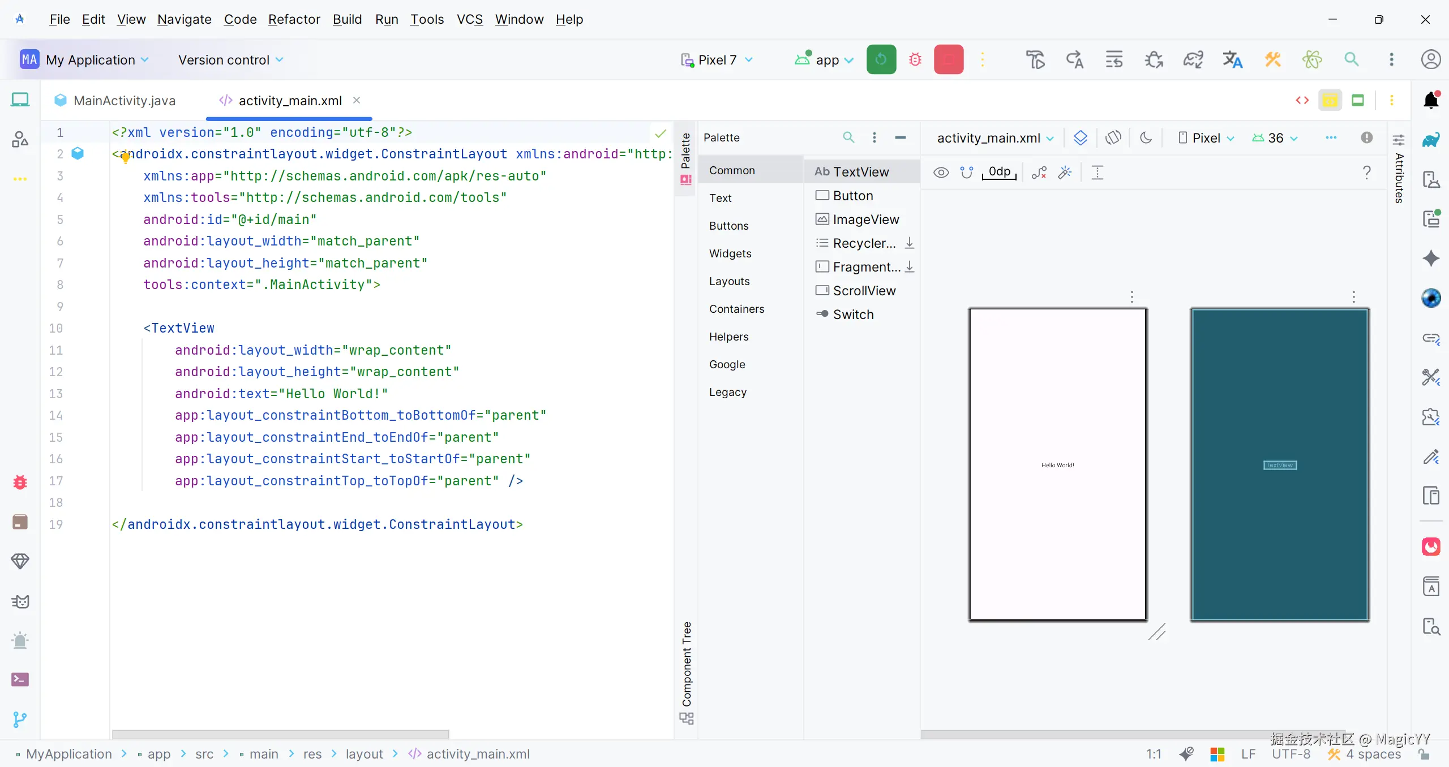Open Gradle sync elephant icon in toolbar
Viewport: 1449px width, 767px height.
(1193, 59)
